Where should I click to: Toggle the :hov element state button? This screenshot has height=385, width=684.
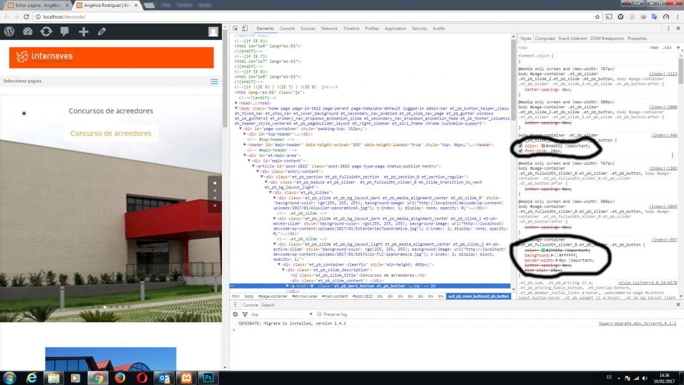tap(654, 47)
